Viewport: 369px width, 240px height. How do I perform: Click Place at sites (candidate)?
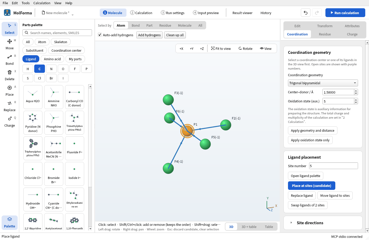[x=312, y=186]
